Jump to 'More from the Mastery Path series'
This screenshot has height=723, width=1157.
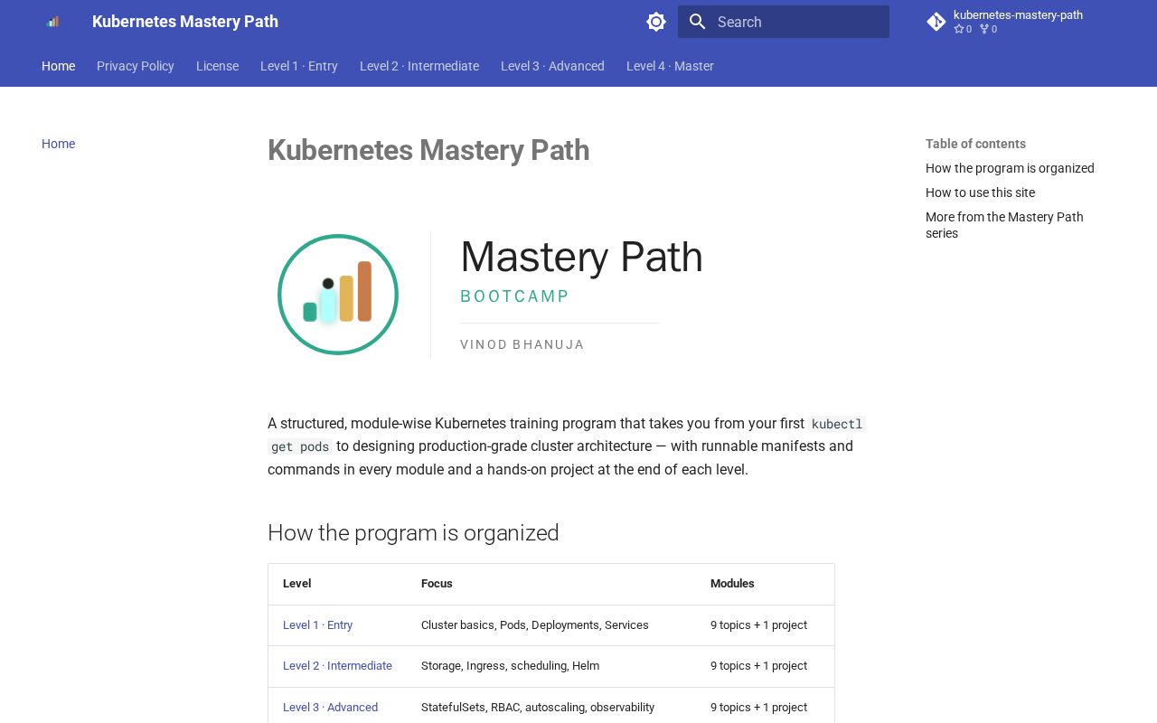[1004, 225]
